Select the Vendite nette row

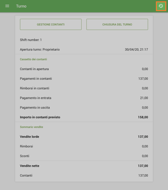(x=84, y=166)
